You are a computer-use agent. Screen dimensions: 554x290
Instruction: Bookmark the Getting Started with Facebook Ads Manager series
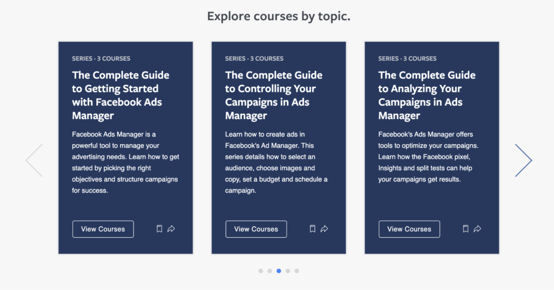160,229
